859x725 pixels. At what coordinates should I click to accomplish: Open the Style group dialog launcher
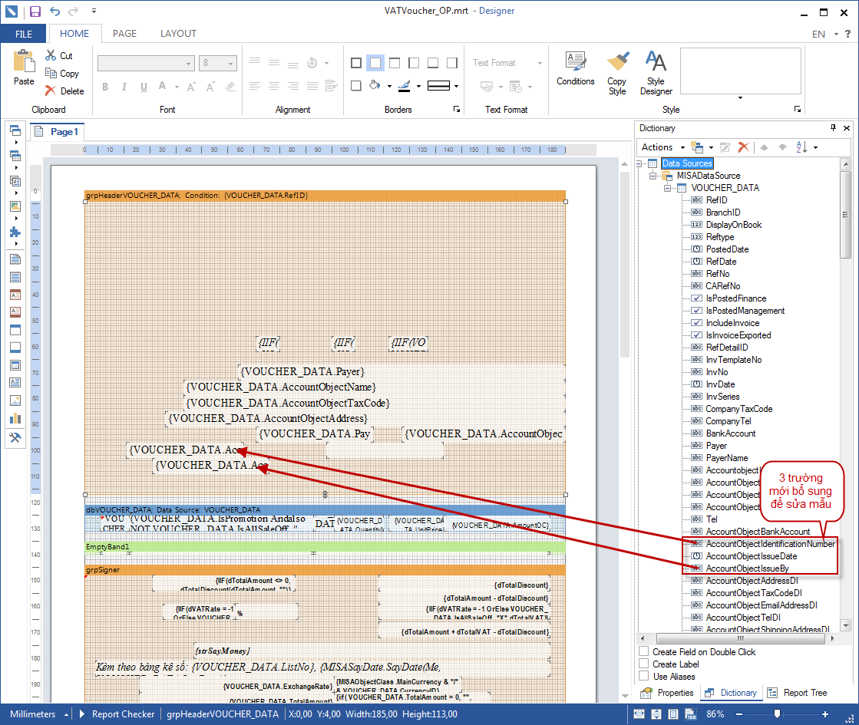pyautogui.click(x=798, y=110)
